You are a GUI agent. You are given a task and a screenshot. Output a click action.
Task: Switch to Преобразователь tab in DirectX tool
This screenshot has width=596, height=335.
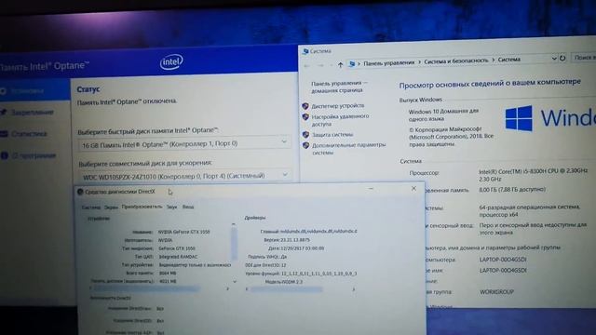142,207
